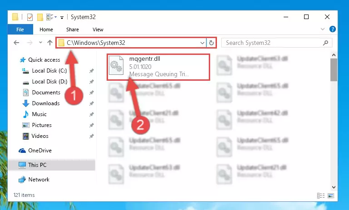This screenshot has width=349, height=210.
Task: Switch to the Home ribbon tab
Action: click(46, 29)
